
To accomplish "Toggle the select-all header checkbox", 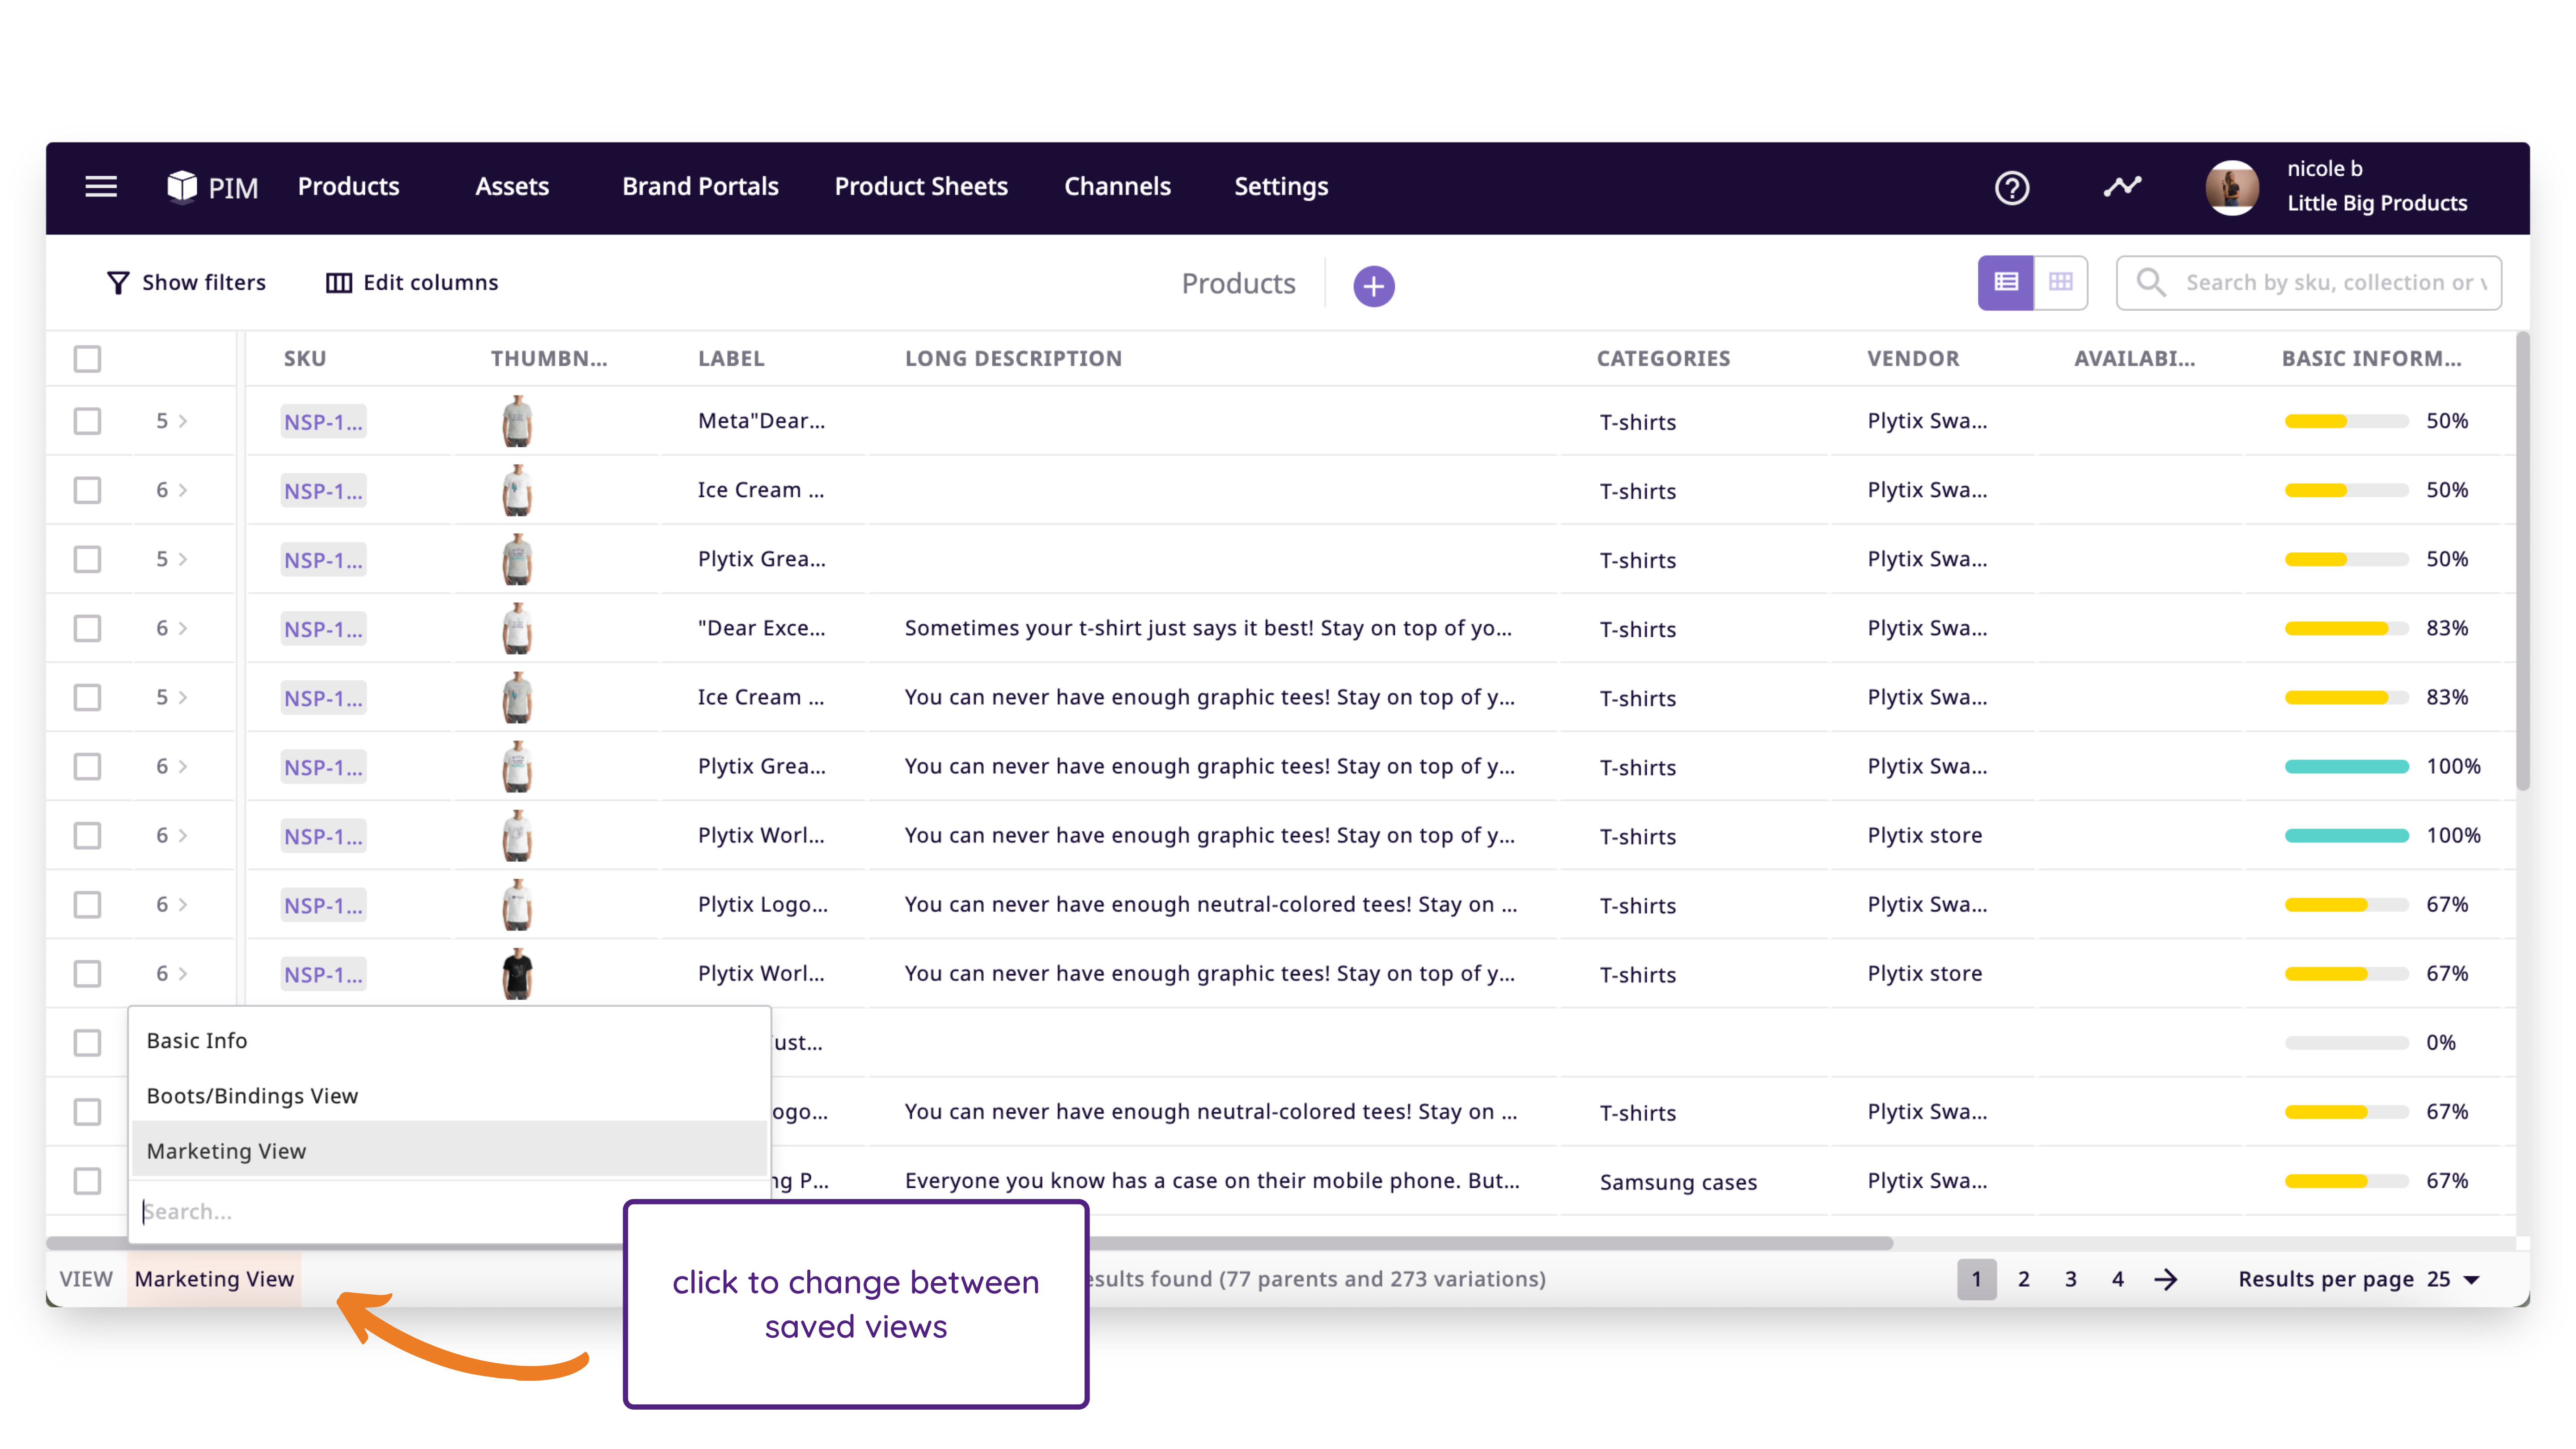I will 87,359.
